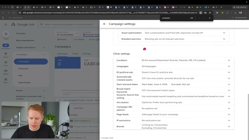Viewport: 249px width, 140px height.
Task: Open Experiments in navigation
Action: (24, 82)
